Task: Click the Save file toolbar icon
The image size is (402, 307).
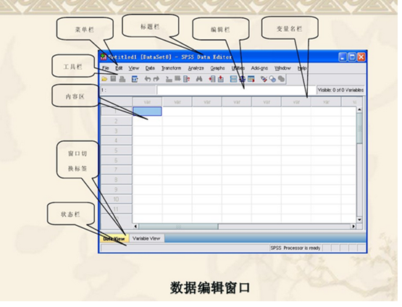Action: (x=113, y=79)
